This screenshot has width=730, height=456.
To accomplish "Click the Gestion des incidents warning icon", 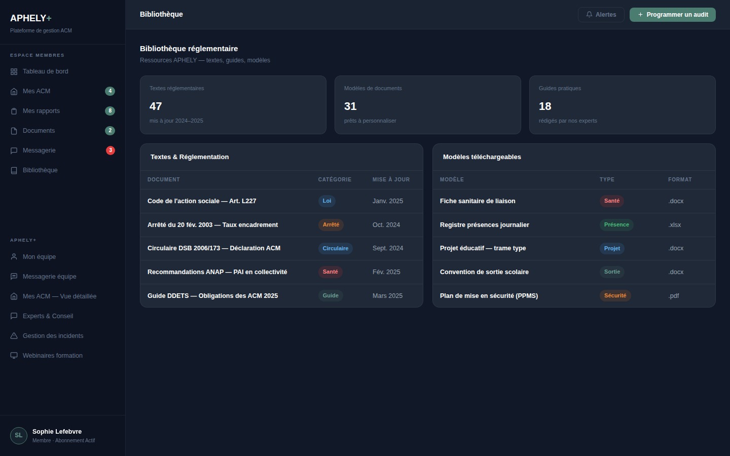I will (x=14, y=336).
